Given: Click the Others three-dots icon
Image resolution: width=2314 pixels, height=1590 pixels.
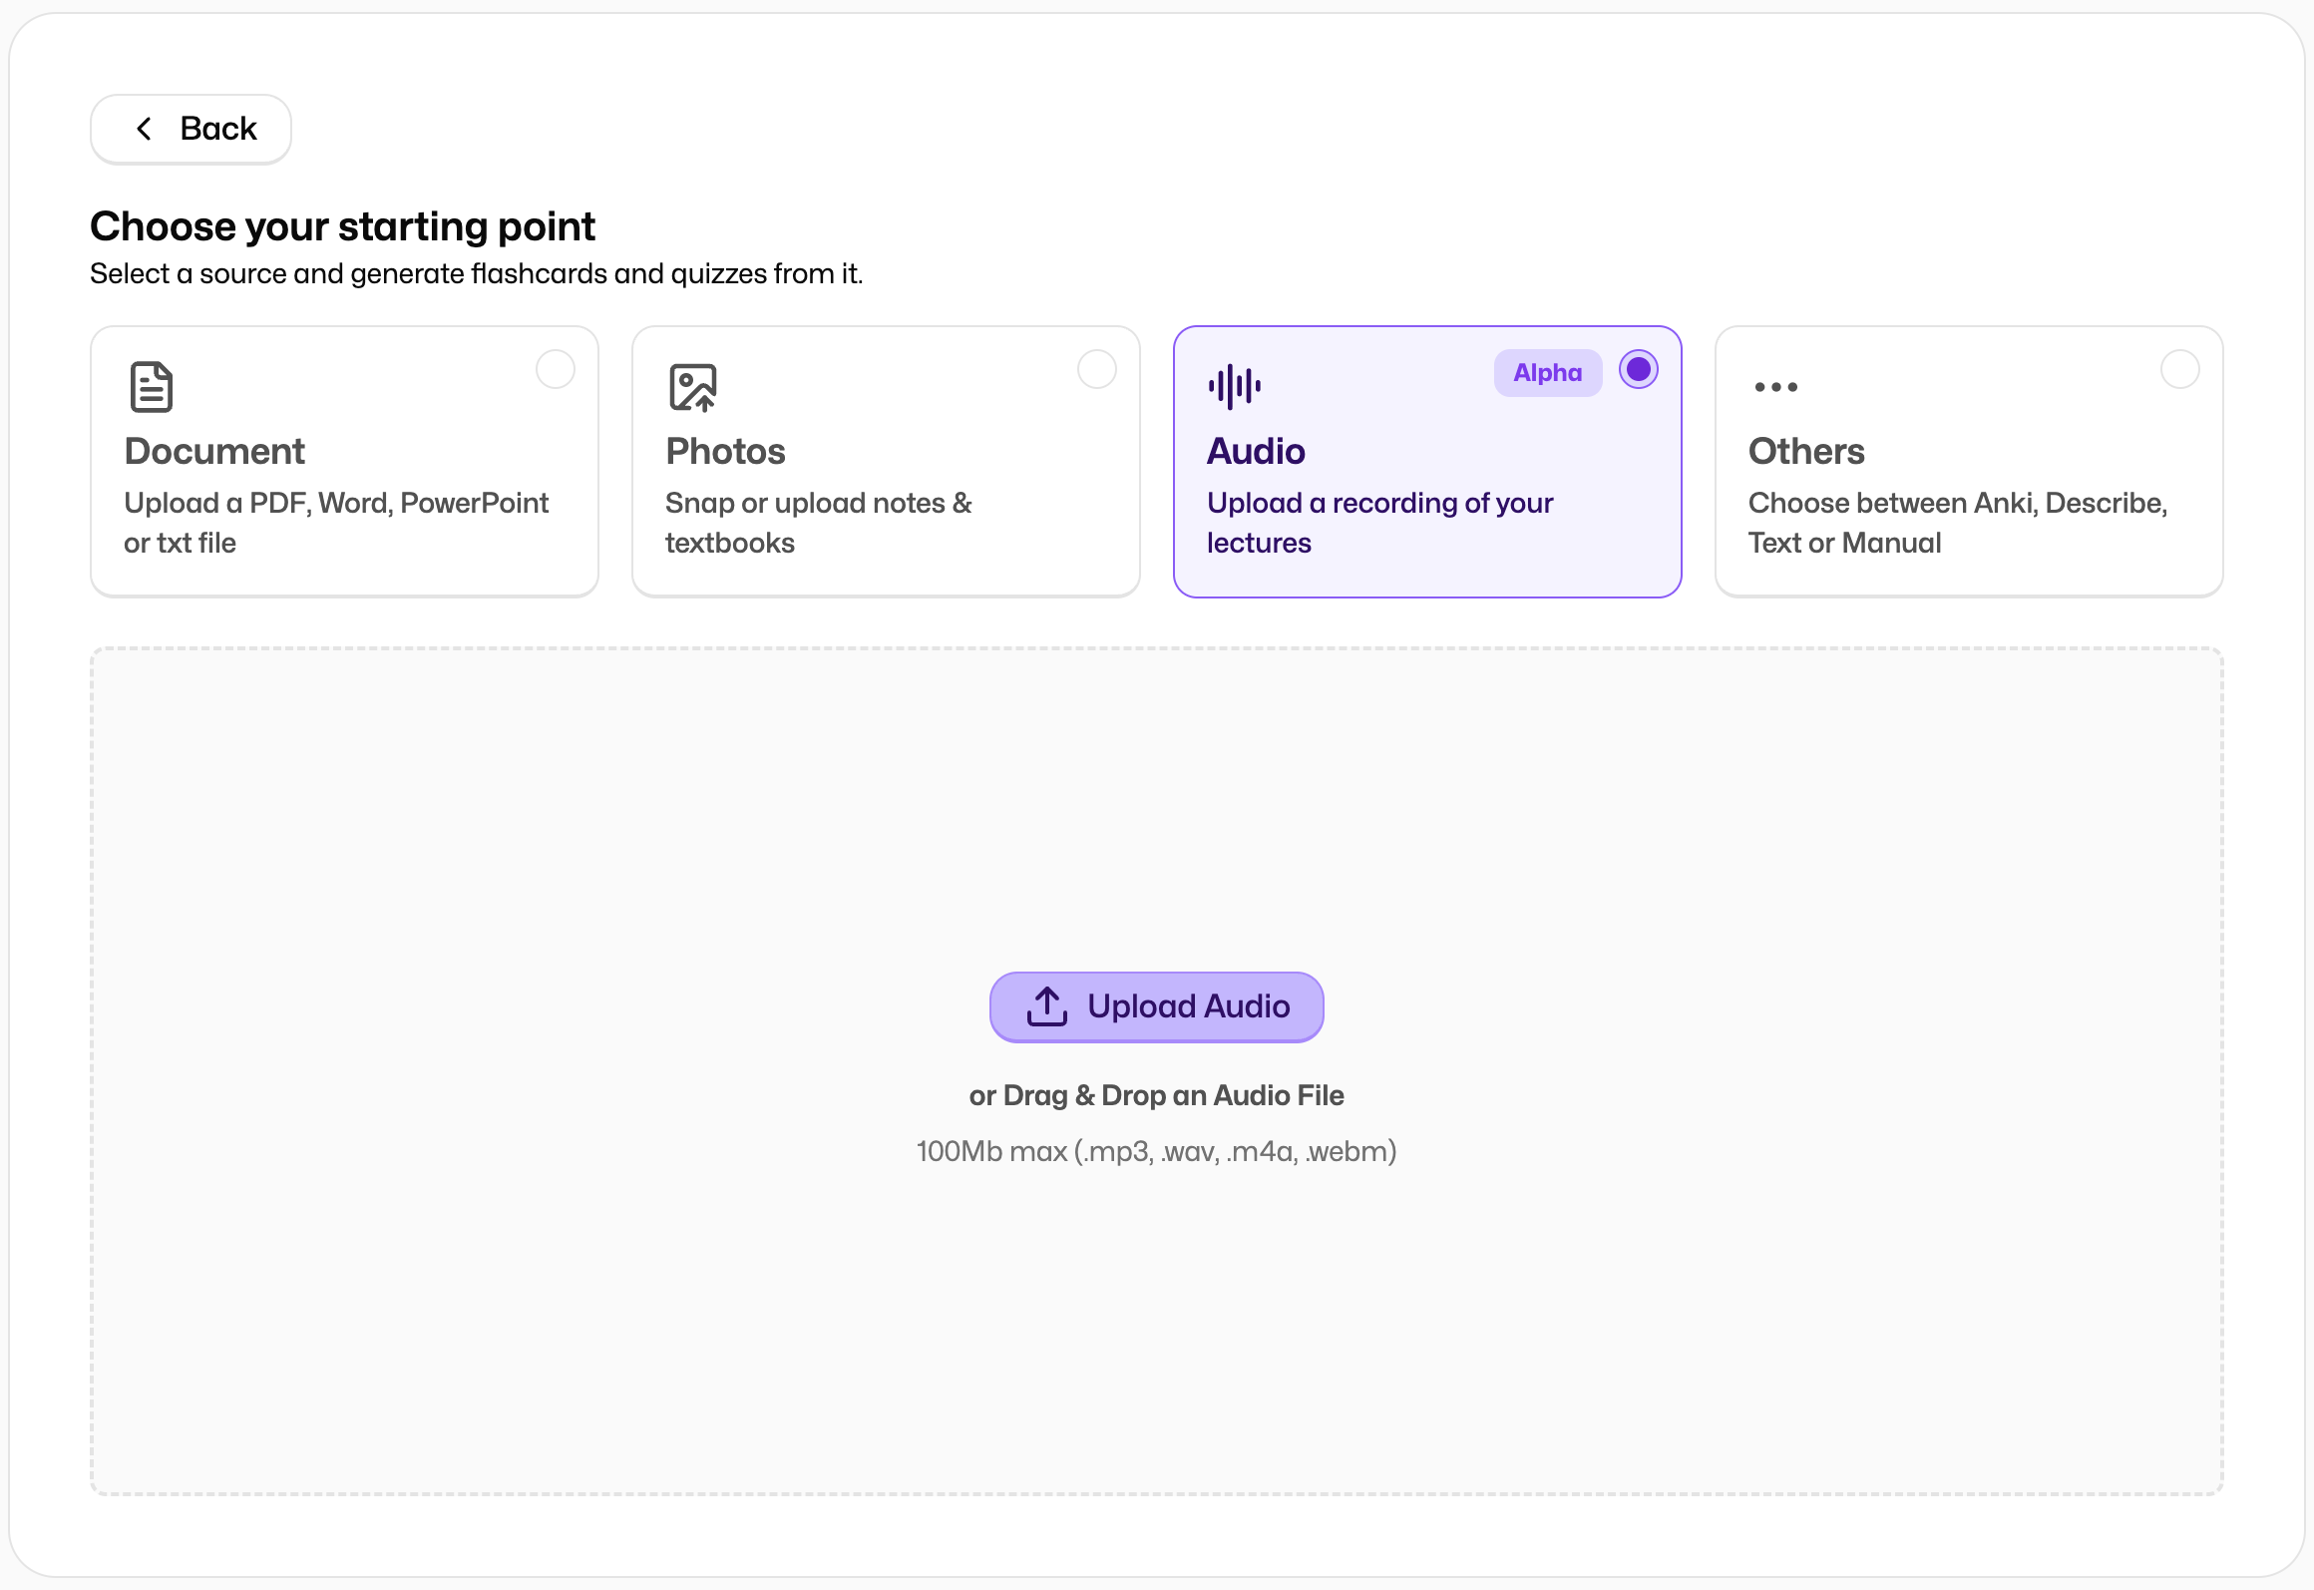Looking at the screenshot, I should coord(1775,387).
